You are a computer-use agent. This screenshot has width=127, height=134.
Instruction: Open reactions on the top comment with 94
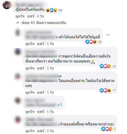54,10
